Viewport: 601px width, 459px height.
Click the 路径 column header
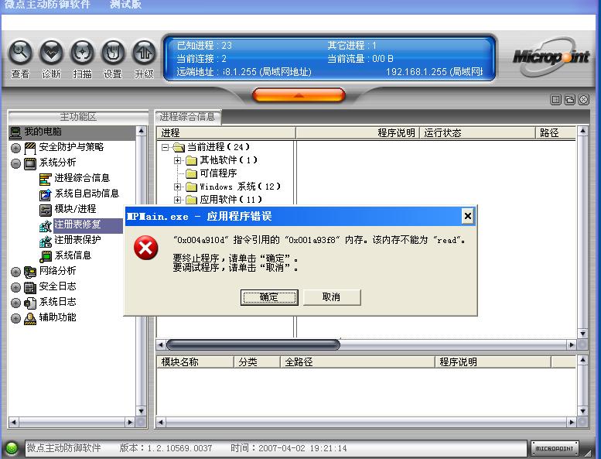(x=555, y=133)
